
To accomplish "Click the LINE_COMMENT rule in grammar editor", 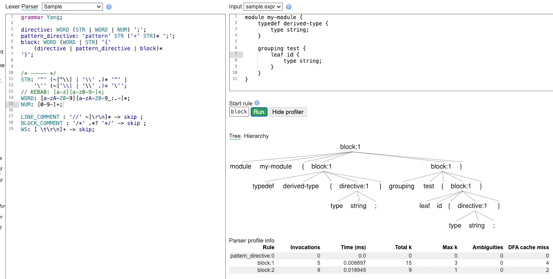I will tap(82, 117).
